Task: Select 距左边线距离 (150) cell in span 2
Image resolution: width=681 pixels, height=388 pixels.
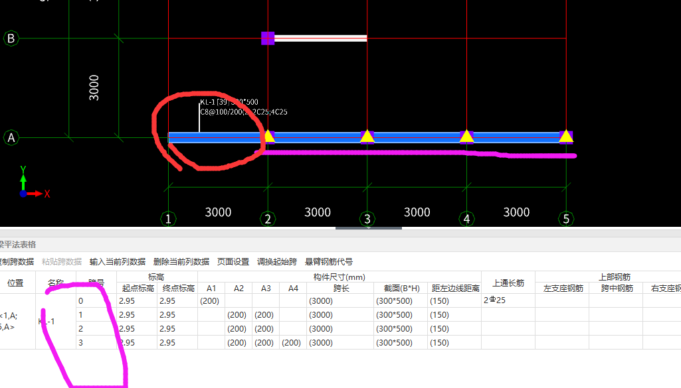Action: (x=454, y=328)
